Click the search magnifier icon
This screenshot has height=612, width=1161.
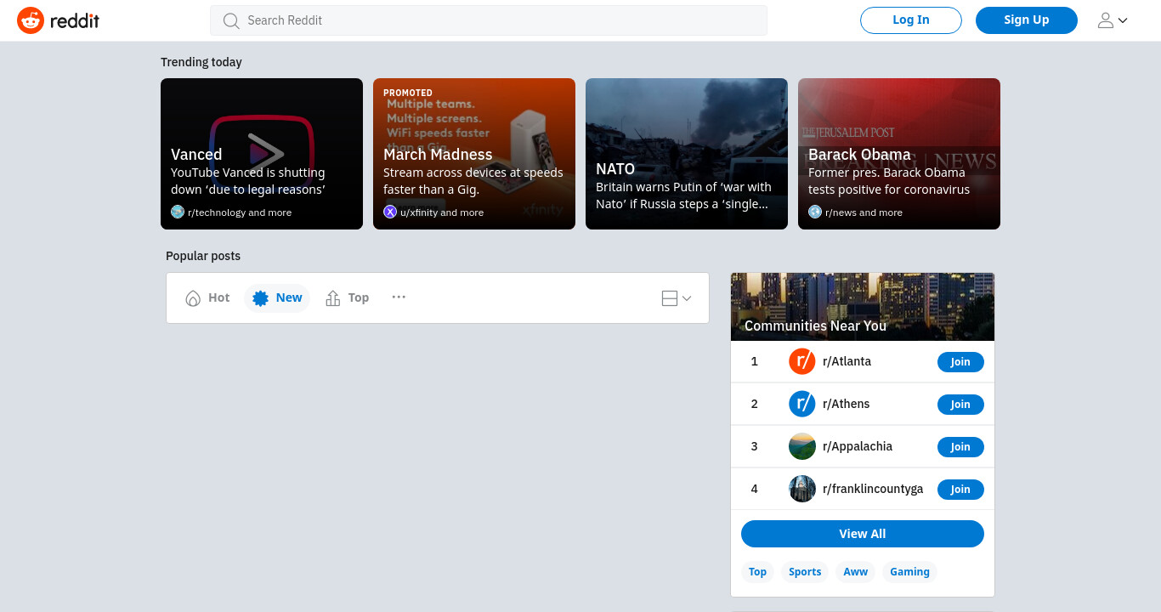(x=231, y=20)
